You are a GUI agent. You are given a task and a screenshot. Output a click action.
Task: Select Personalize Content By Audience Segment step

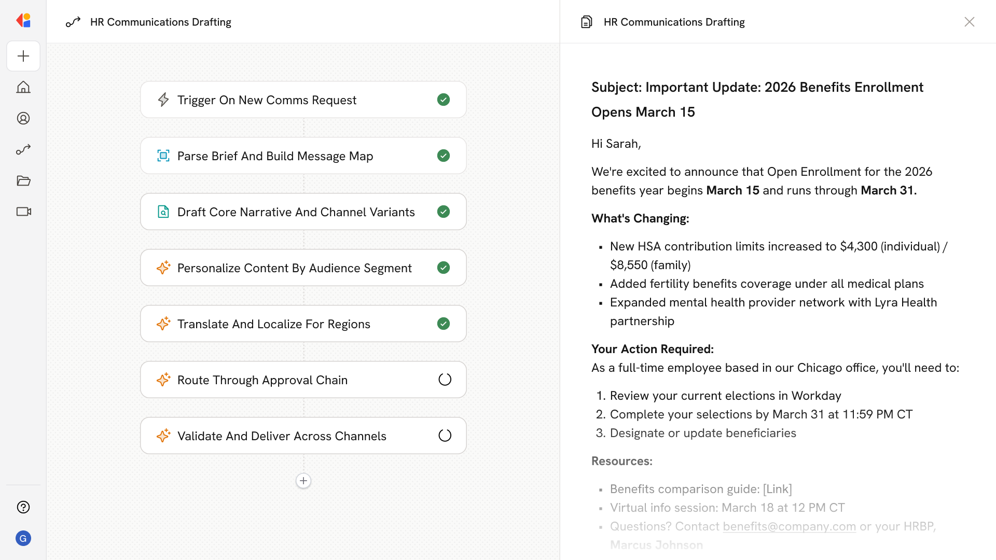(294, 268)
